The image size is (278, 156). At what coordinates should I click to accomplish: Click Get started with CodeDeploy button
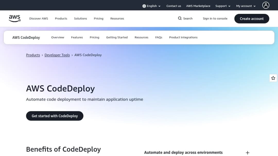click(x=55, y=116)
